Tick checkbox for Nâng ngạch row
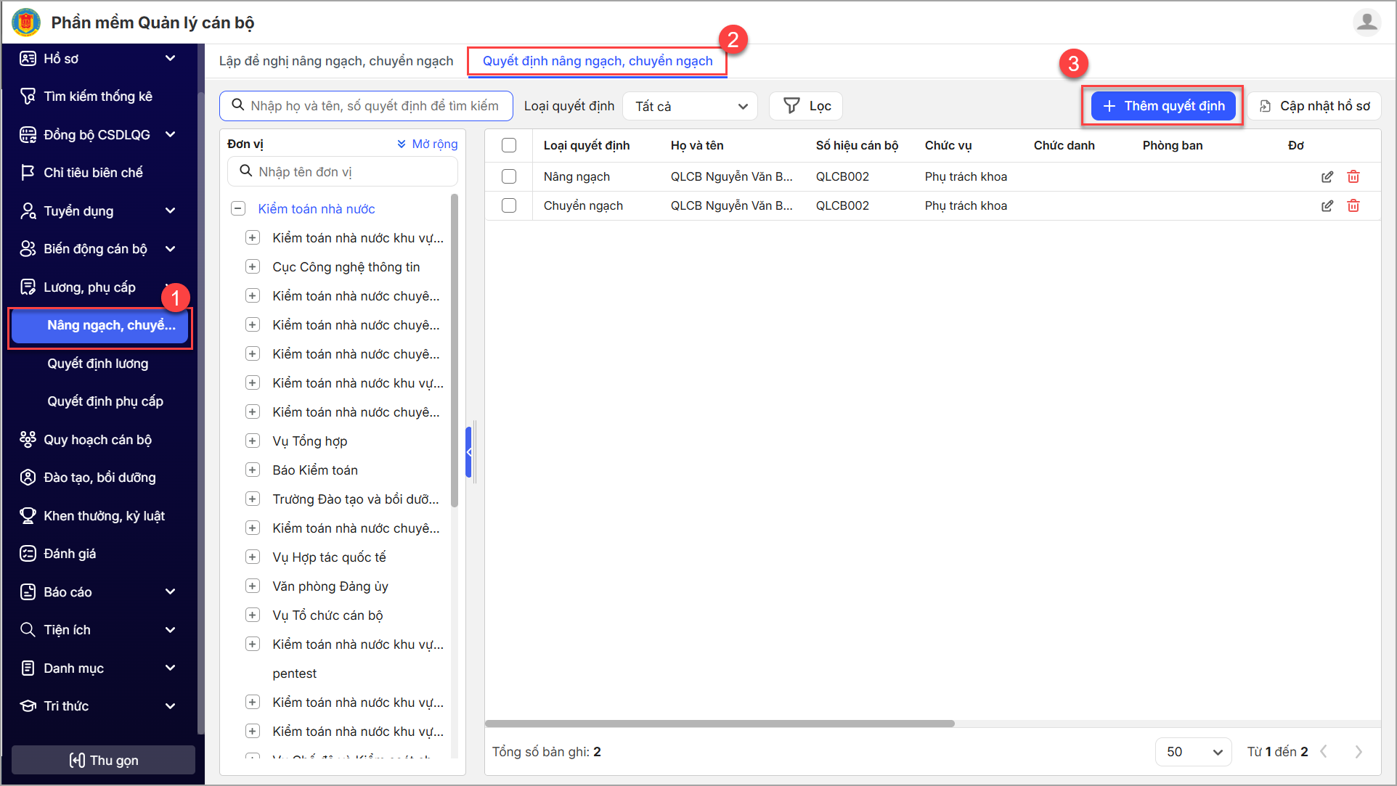The height and width of the screenshot is (786, 1397). pos(509,177)
